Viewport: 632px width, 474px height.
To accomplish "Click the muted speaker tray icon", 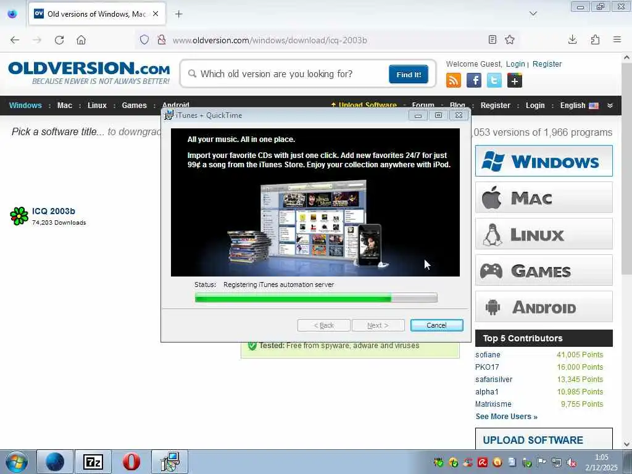I will click(571, 462).
